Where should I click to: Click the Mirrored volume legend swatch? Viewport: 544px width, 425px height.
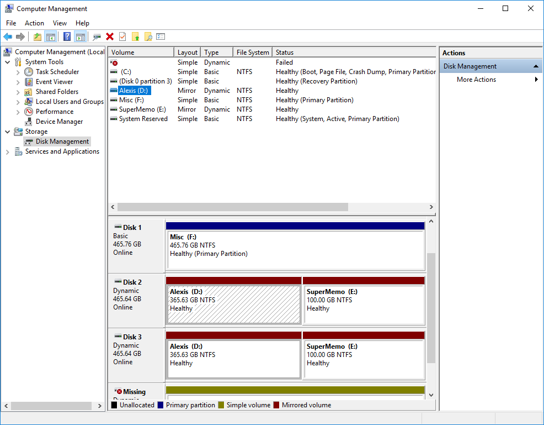point(276,405)
